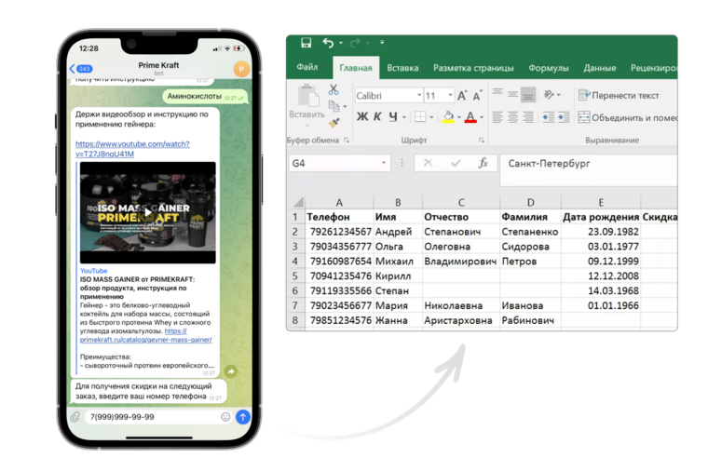Play the ISO Mass Gainer video

(x=147, y=212)
